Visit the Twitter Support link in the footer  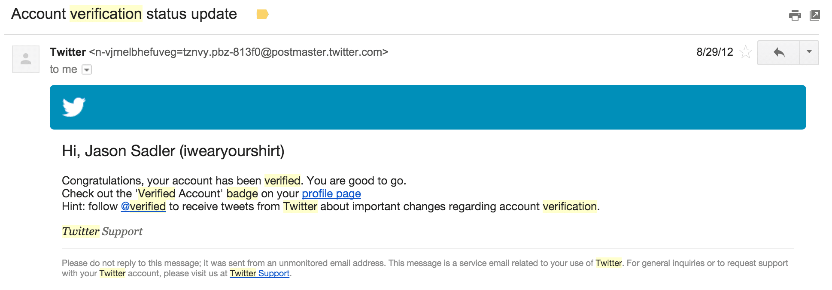(259, 274)
